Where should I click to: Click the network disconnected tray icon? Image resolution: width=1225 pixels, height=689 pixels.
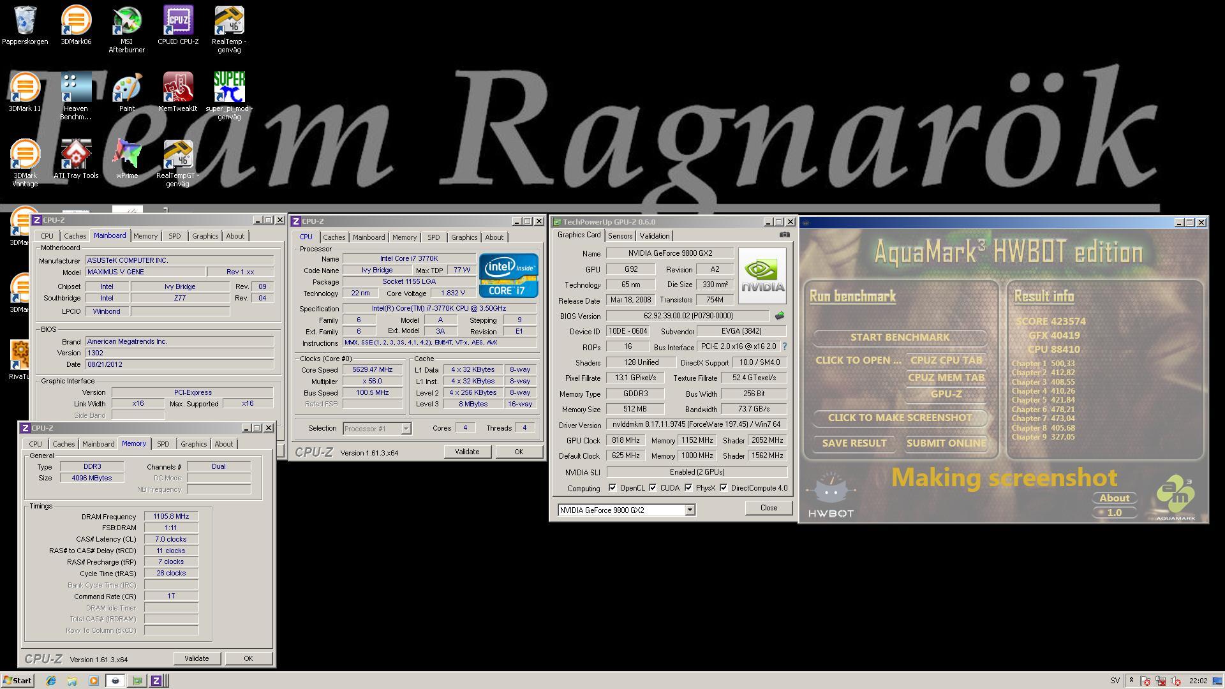pos(1160,681)
